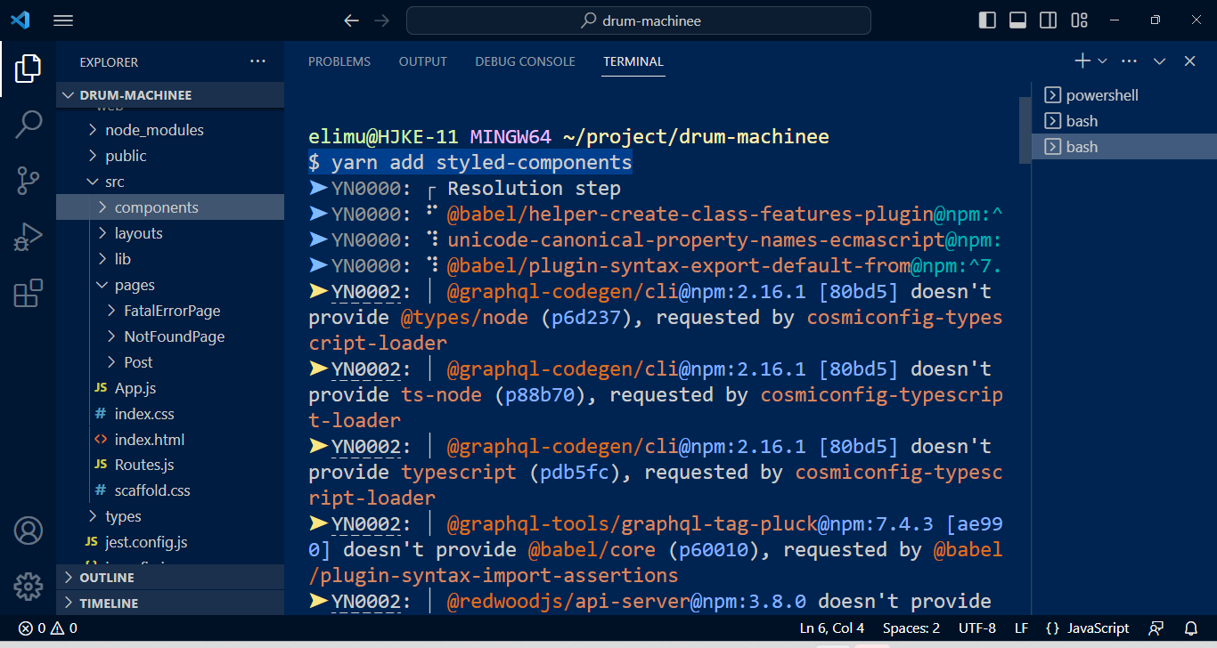
Task: Click the VS Code logo icon
Action: click(20, 20)
